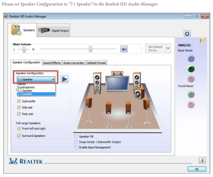This screenshot has width=213, height=177.
Task: Click the L/R balance slider handle
Action: click(24, 49)
